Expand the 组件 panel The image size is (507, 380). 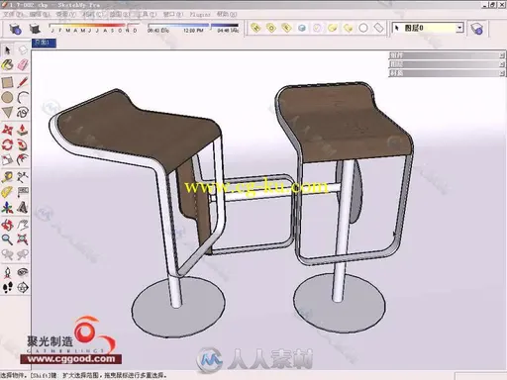tap(447, 55)
